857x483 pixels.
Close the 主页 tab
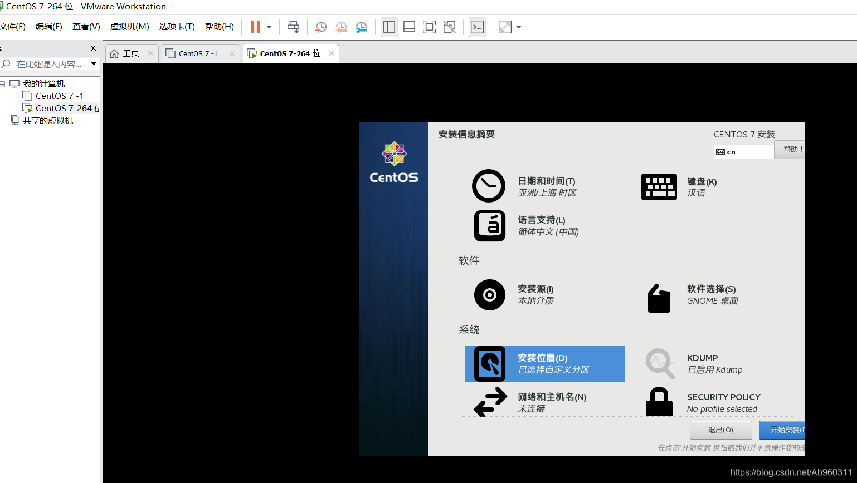tap(150, 53)
